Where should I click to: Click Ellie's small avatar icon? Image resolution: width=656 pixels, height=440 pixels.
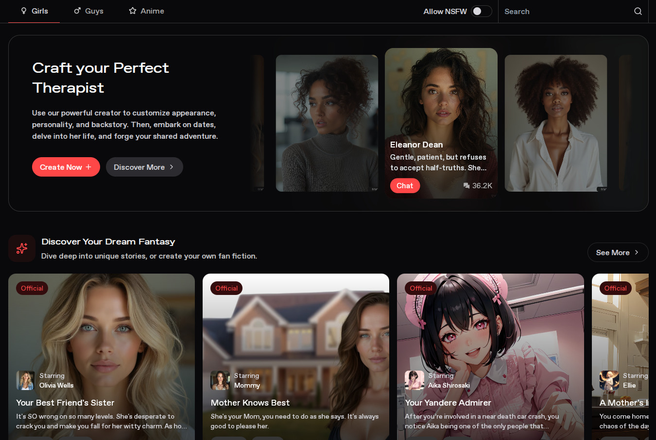click(609, 380)
